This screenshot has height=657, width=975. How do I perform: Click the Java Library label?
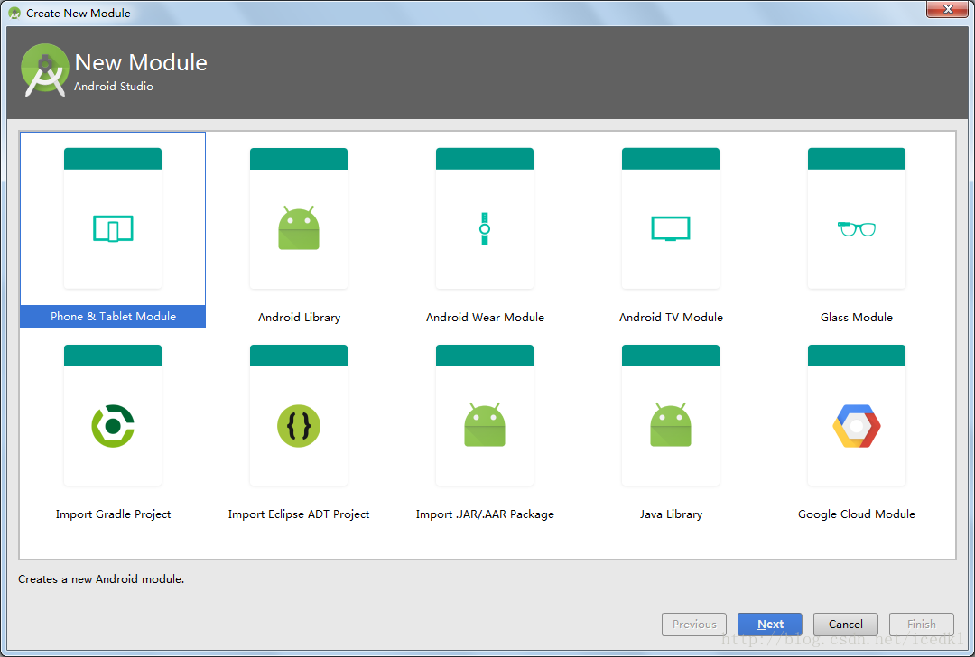coord(671,514)
